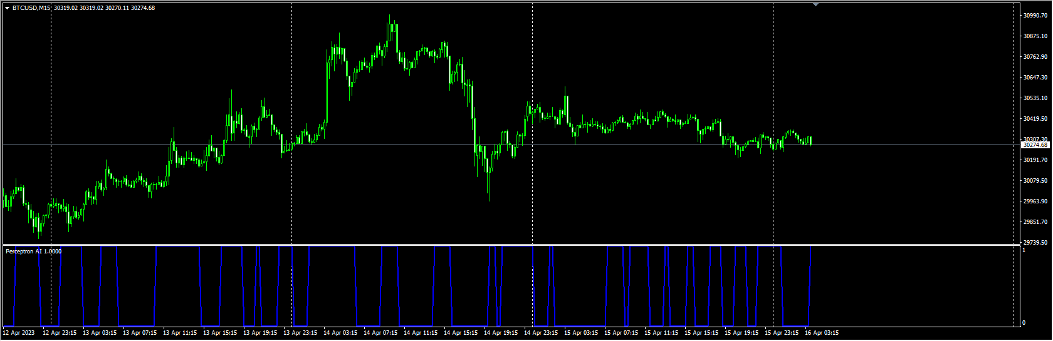Click the 30647.30 price scale label
Image resolution: width=1053 pixels, height=341 pixels.
(x=1035, y=78)
